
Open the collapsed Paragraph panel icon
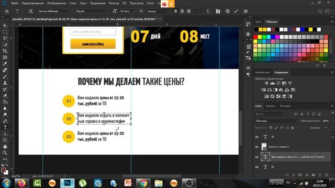pos(248,74)
